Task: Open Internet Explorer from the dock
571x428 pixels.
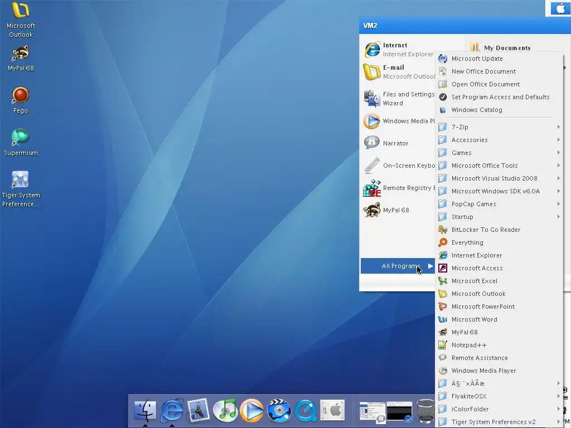Action: pos(172,411)
